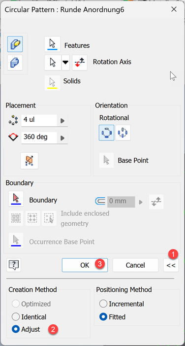This screenshot has width=185, height=346.
Task: Expand the occurrence count flyout arrow
Action: pyautogui.click(x=62, y=121)
